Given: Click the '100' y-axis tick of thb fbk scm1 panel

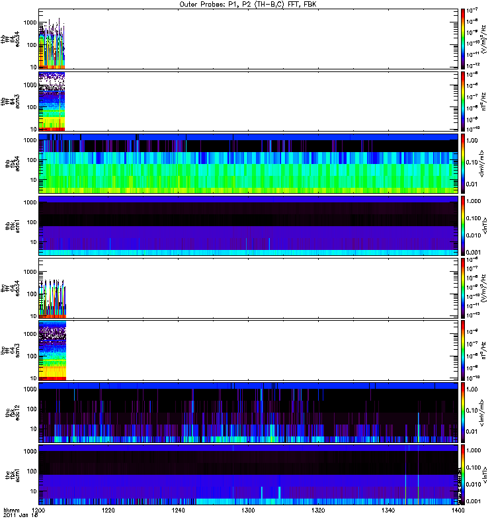Looking at the screenshot, I should [x=32, y=222].
